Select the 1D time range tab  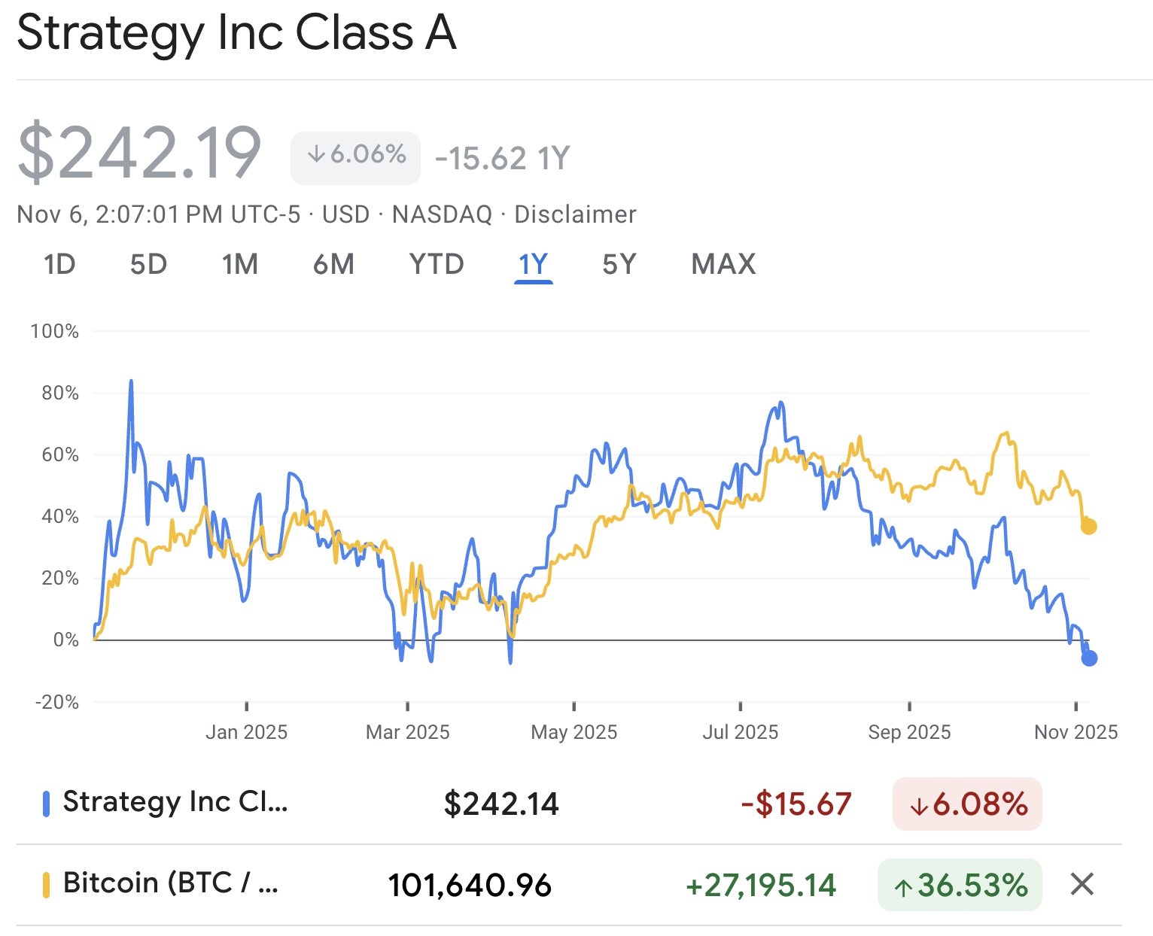pyautogui.click(x=59, y=265)
